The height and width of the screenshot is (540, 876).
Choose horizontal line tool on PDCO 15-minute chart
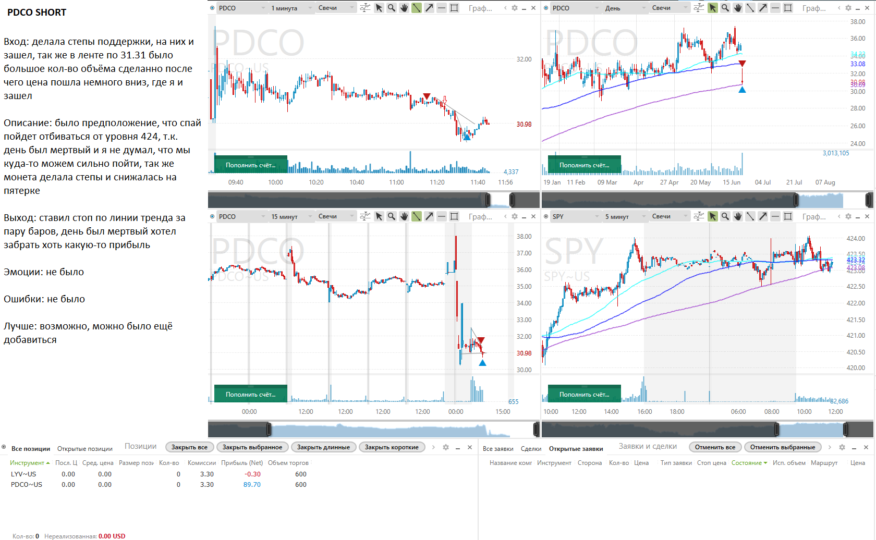(442, 216)
